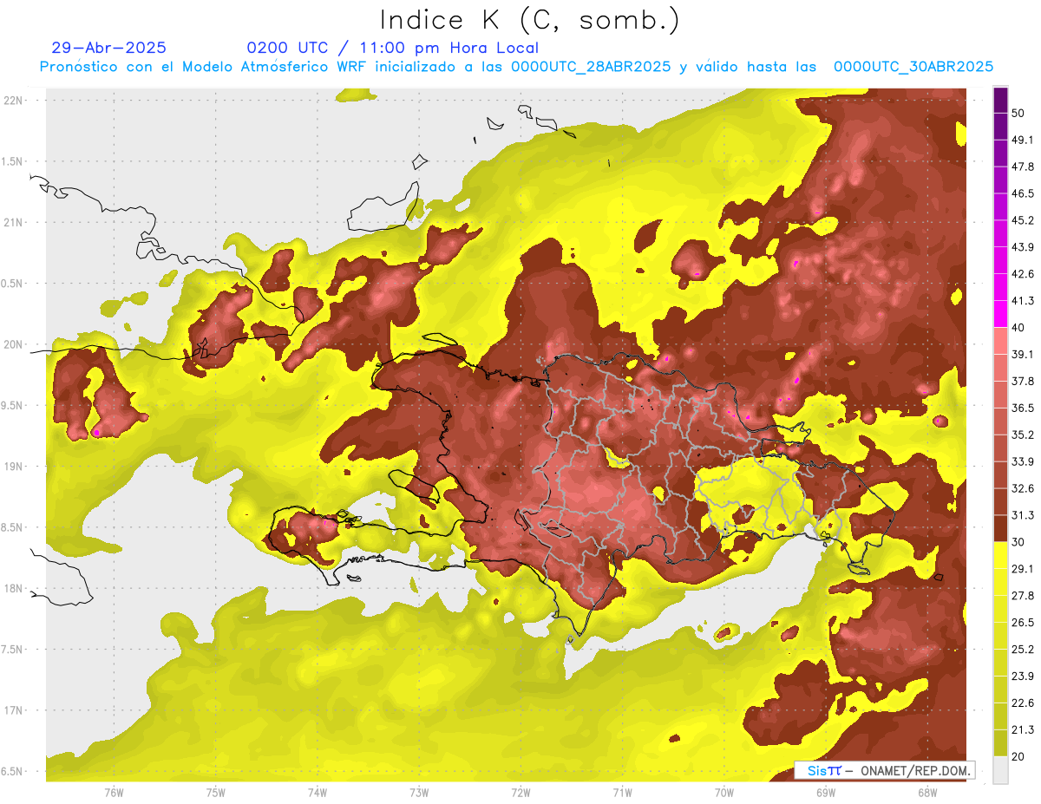Click the latitude label "22N"

click(13, 101)
